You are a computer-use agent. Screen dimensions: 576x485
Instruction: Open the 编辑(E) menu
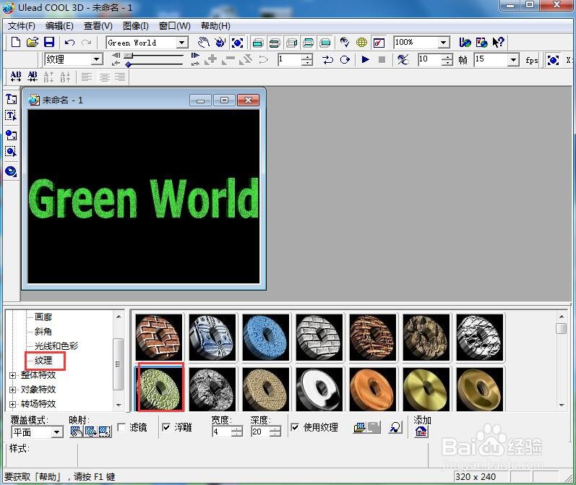click(x=59, y=26)
